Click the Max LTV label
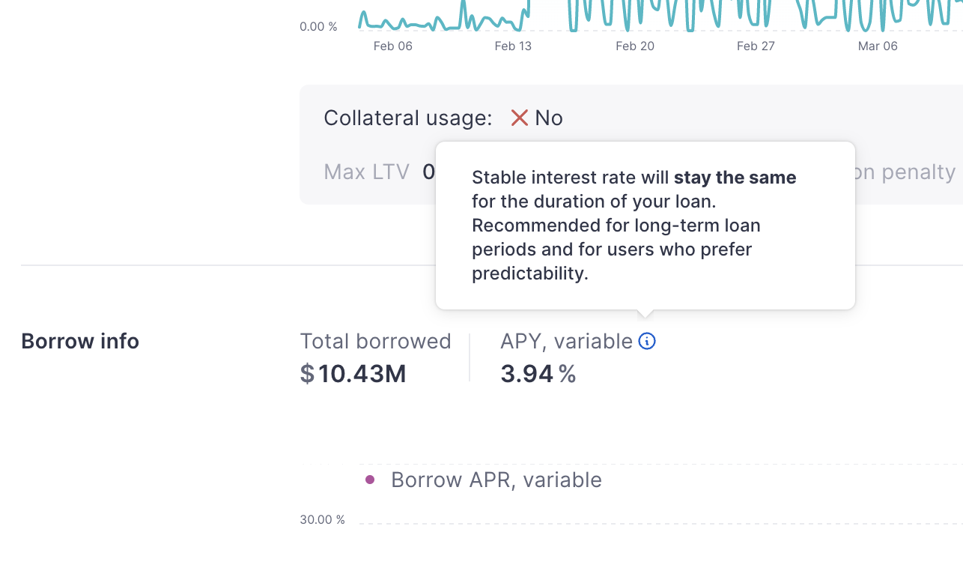963x568 pixels. [366, 172]
